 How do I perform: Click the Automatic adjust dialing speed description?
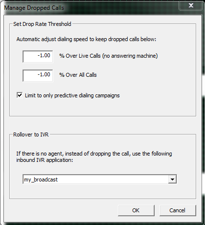86,39
